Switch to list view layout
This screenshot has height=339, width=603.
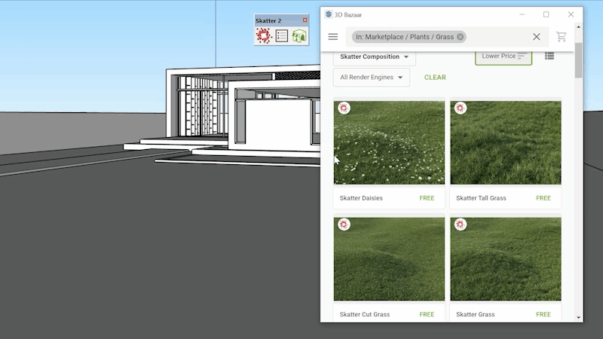coord(549,56)
